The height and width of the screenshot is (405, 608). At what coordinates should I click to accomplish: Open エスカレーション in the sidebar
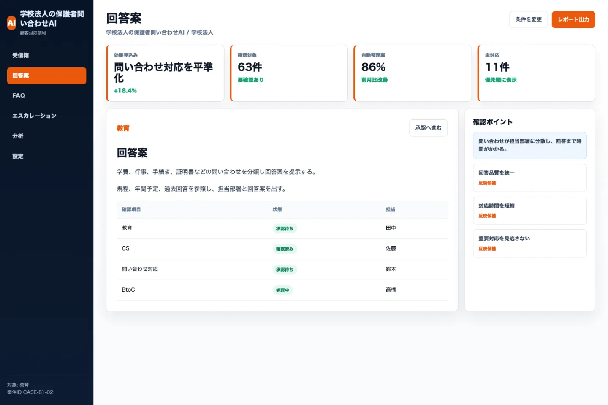pyautogui.click(x=46, y=116)
